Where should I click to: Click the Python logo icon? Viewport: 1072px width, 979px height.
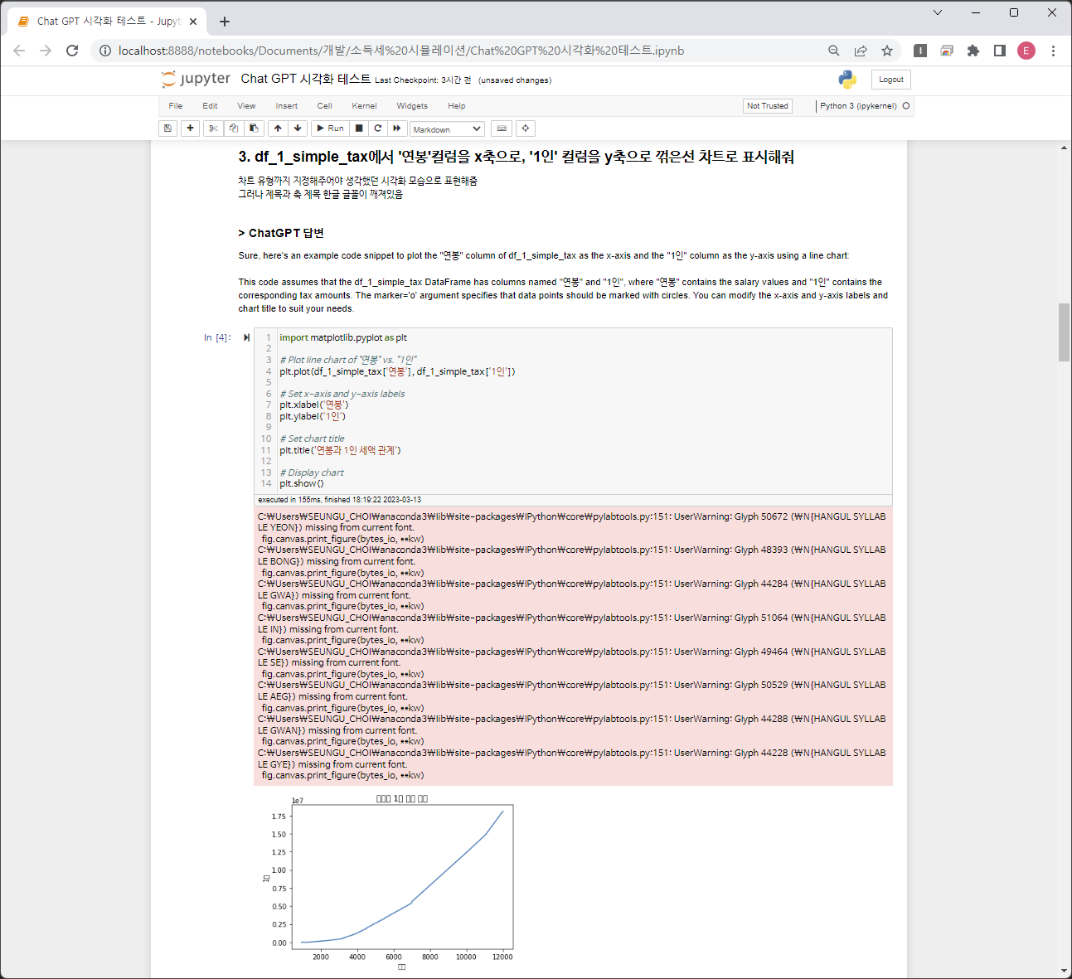tap(847, 80)
